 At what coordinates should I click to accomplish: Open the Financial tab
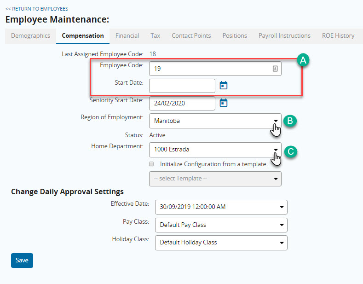127,36
